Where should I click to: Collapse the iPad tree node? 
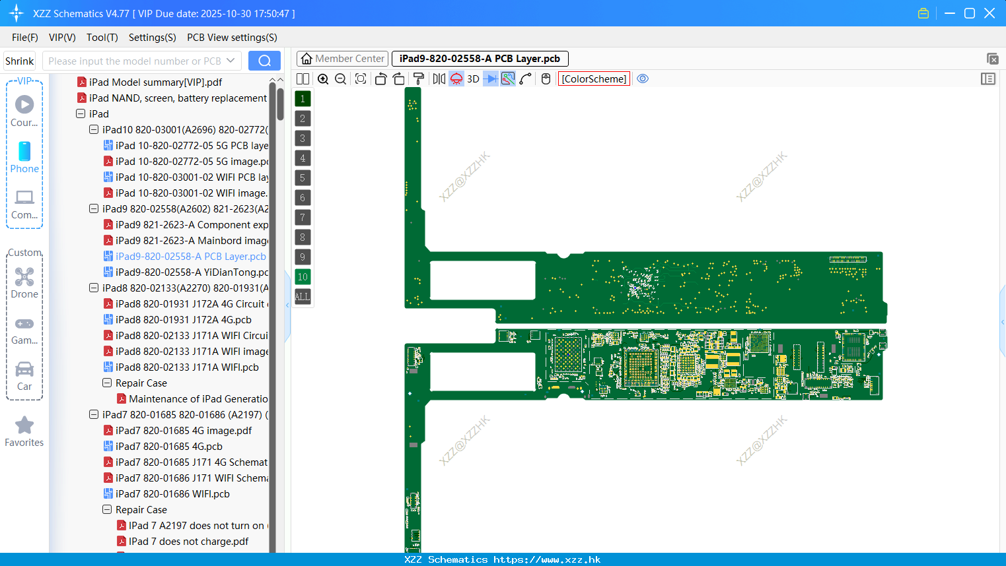click(x=81, y=113)
